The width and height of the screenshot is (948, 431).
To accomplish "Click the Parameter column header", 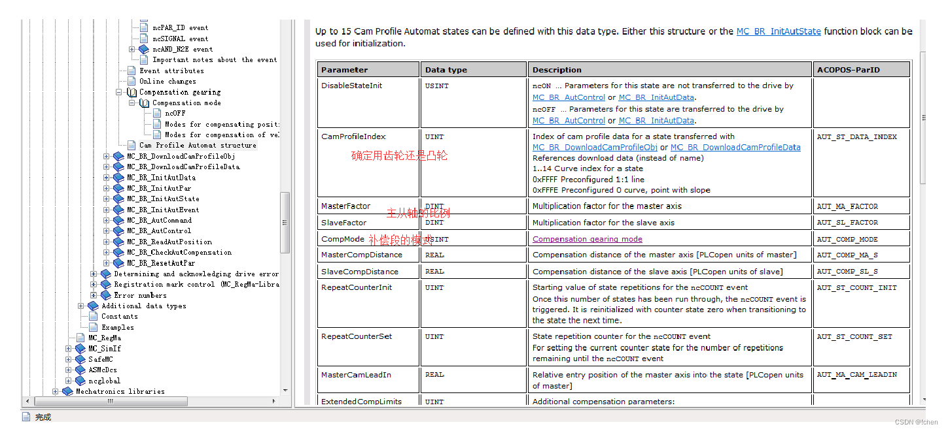I will coord(368,69).
